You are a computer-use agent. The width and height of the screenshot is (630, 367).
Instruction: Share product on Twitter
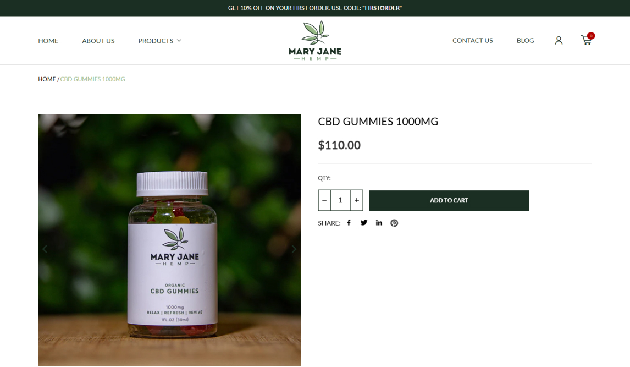point(363,223)
